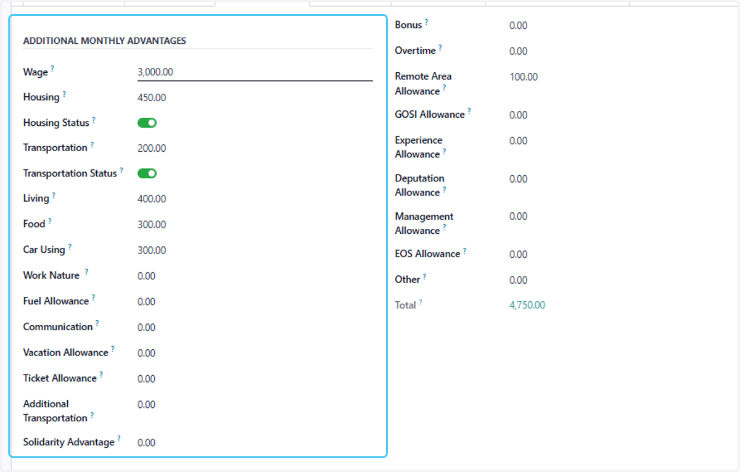Viewport: 740px width, 472px height.
Task: Click the help icon beside Bonus
Action: (427, 22)
